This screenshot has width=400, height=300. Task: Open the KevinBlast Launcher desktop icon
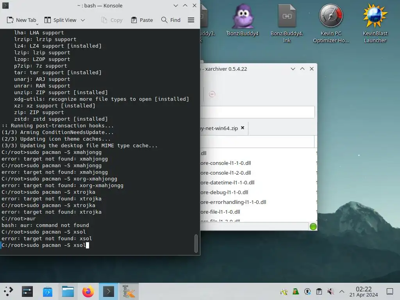[375, 23]
